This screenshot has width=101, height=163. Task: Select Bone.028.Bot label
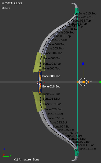78,139
